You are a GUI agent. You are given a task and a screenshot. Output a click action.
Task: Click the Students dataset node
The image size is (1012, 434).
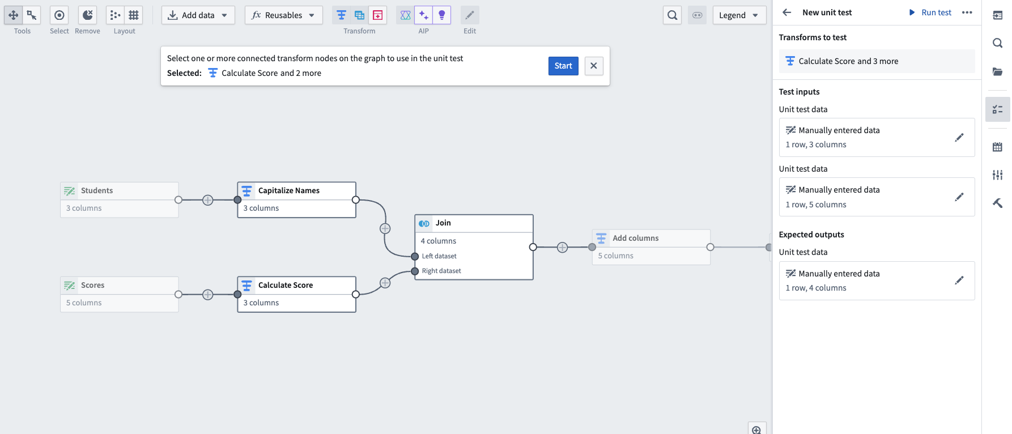pyautogui.click(x=119, y=199)
